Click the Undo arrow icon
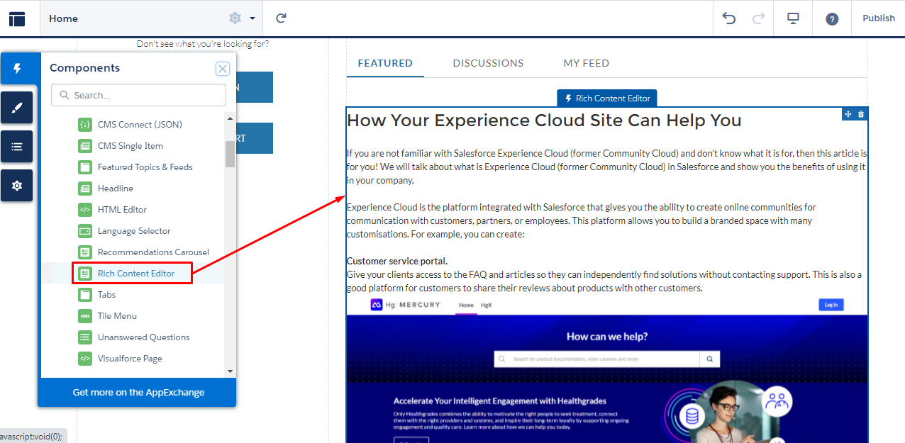Image resolution: width=905 pixels, height=443 pixels. pos(728,18)
